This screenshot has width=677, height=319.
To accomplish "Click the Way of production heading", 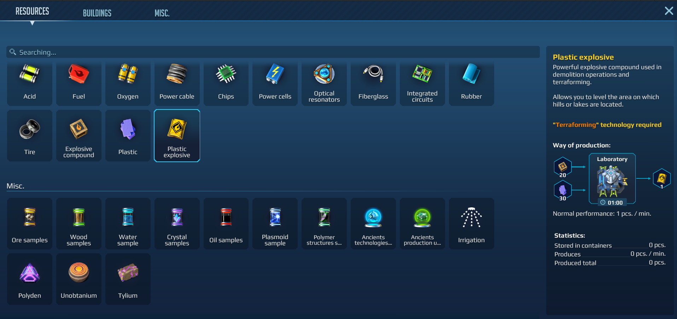I will 582,145.
